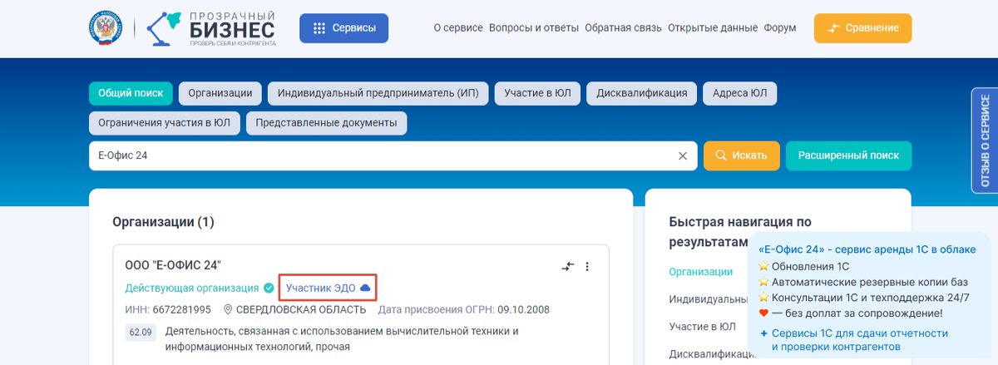Visit the Форум link
The width and height of the screenshot is (998, 365).
pos(779,28)
